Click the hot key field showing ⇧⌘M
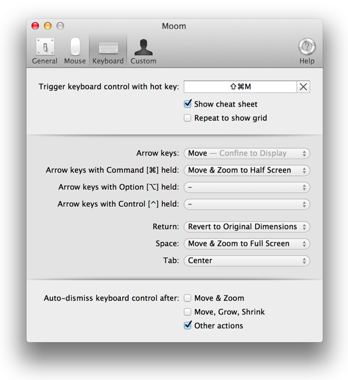 240,87
